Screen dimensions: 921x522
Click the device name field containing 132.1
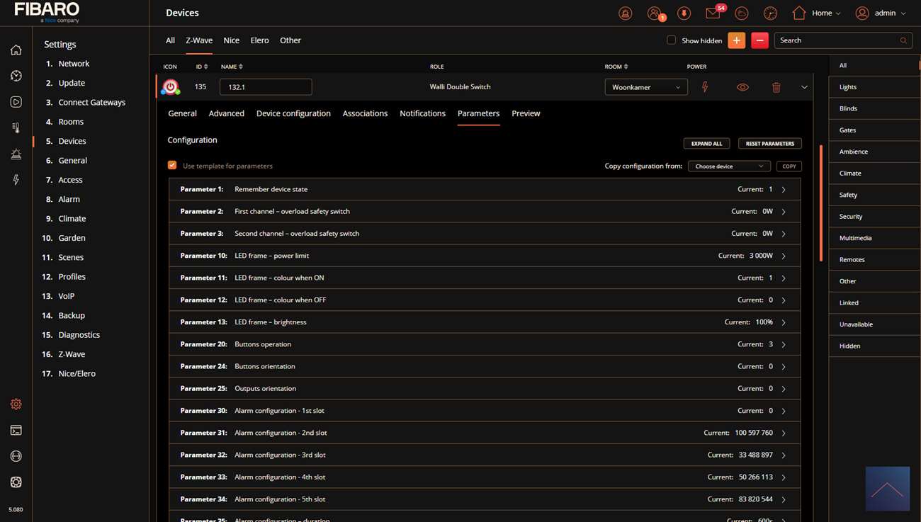click(x=266, y=87)
